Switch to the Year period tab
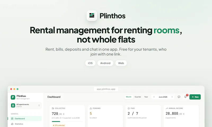The height and width of the screenshot is (127, 212). (146, 97)
